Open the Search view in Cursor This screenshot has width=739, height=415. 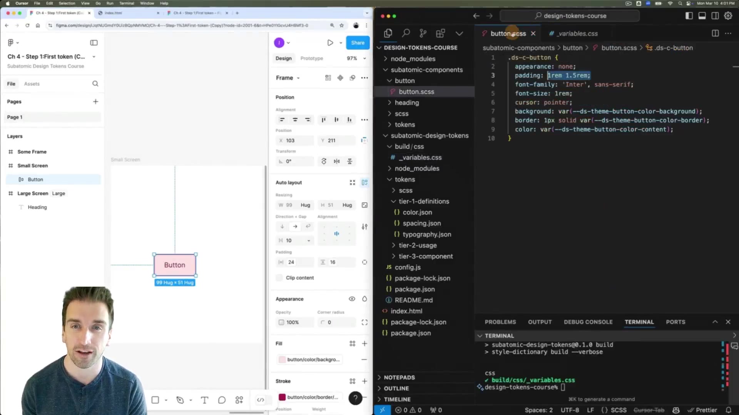coord(406,33)
